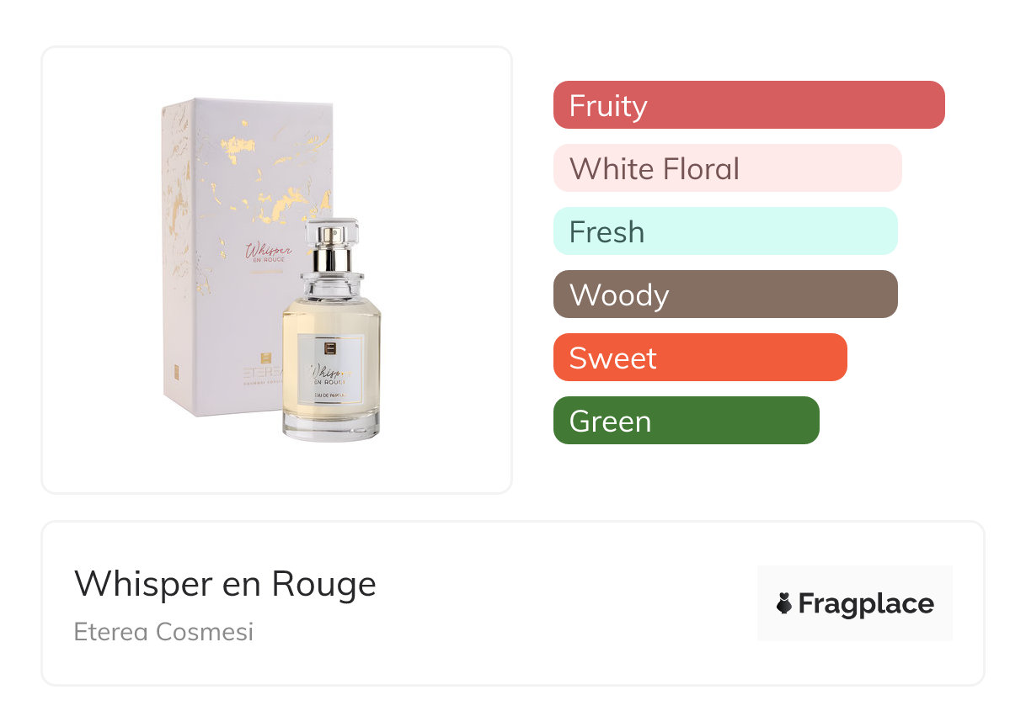
Task: Pick the Sweet accord bar
Action: (x=700, y=358)
